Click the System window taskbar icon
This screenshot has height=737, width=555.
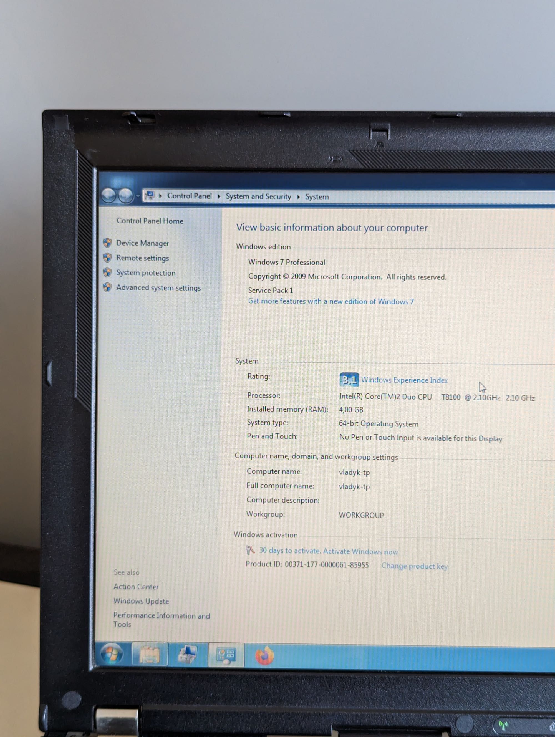(188, 655)
